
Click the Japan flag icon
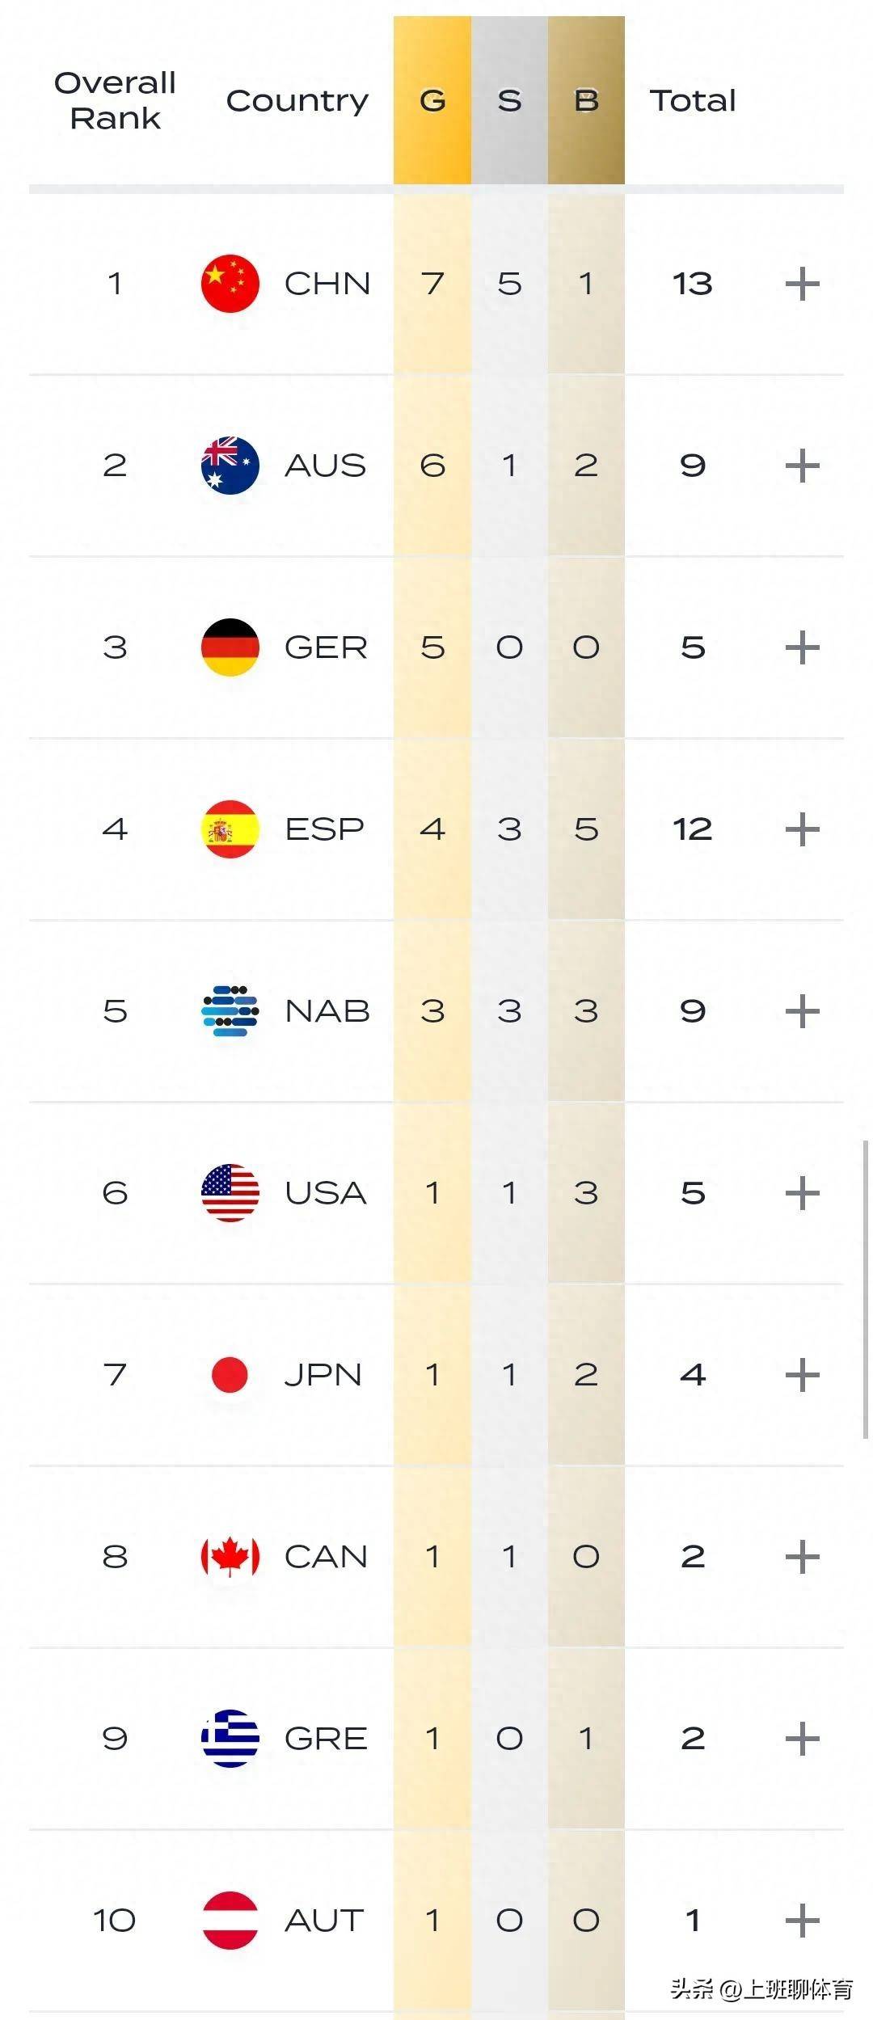[230, 1375]
